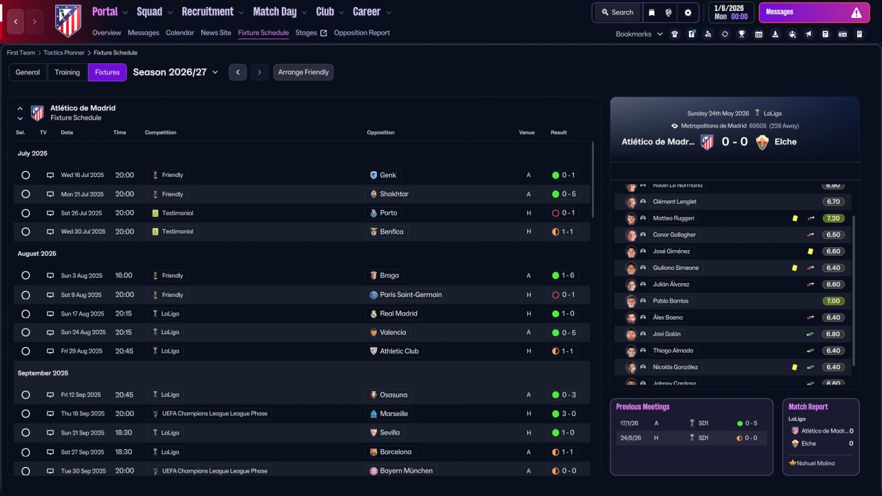The width and height of the screenshot is (882, 496).
Task: Select the Osasuna fixture radio button
Action: 25,395
